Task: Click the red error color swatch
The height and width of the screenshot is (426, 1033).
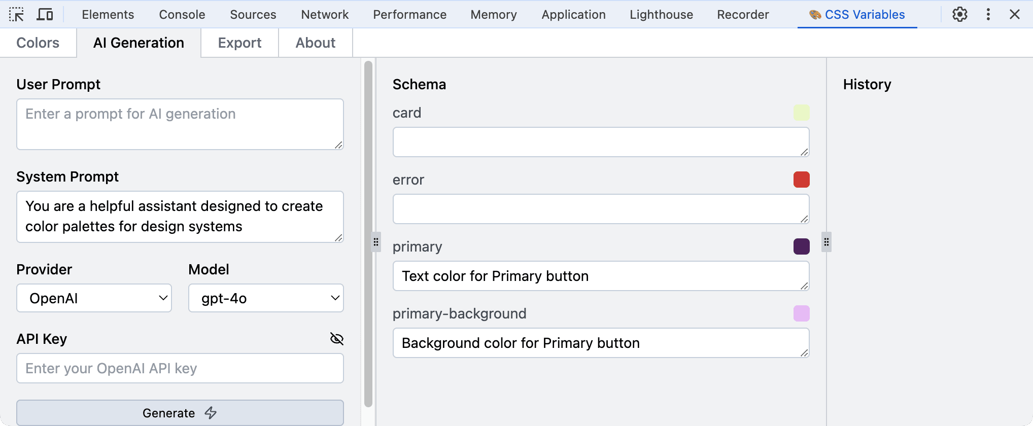Action: (x=801, y=180)
